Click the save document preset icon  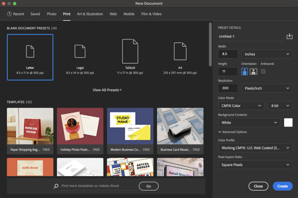(289, 36)
